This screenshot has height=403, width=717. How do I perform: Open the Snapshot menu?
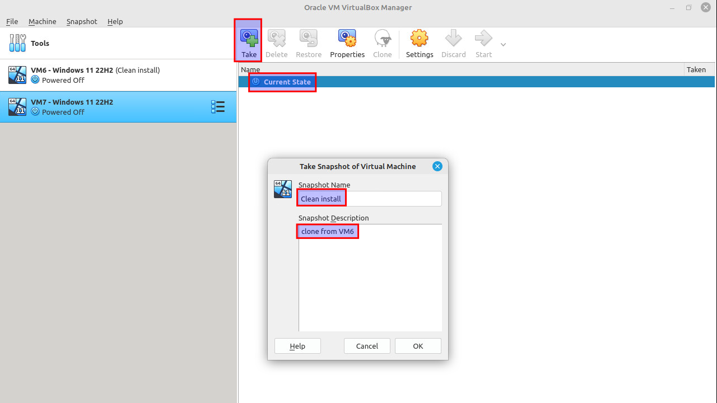coord(82,21)
